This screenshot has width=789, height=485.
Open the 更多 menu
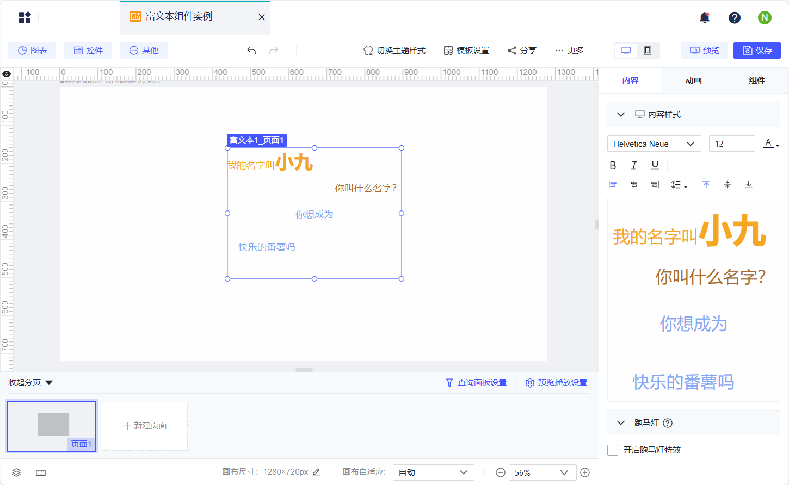coord(569,51)
